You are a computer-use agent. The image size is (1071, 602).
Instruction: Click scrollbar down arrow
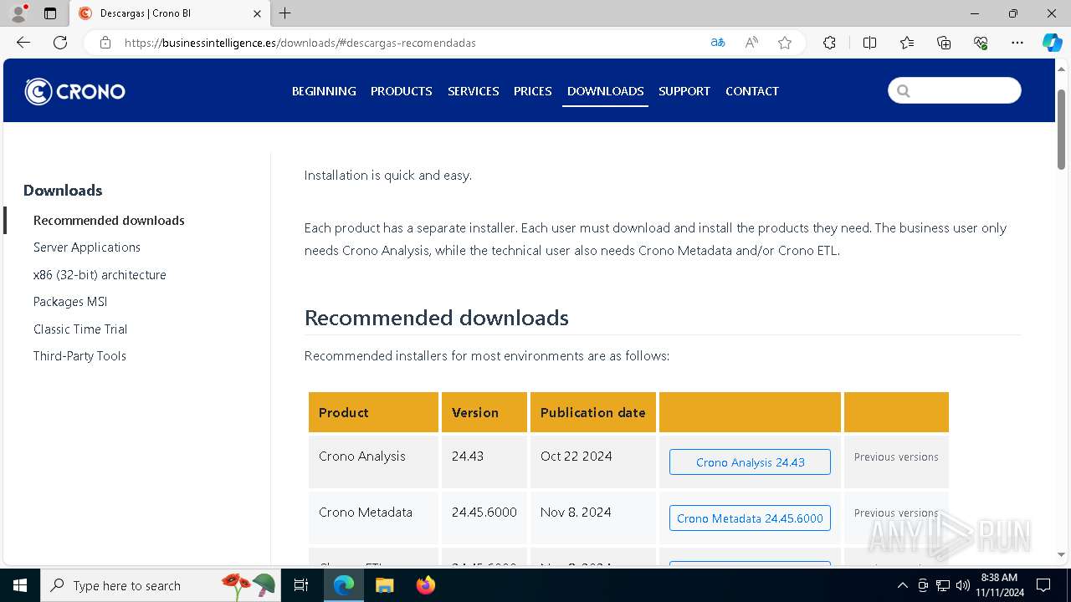coord(1062,554)
